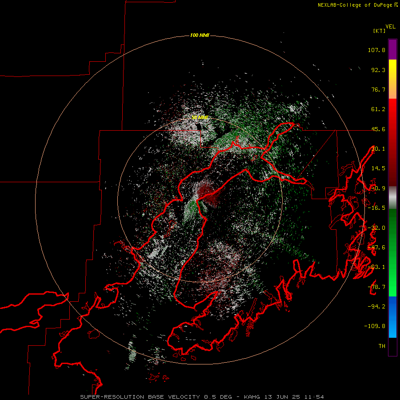Click the -94.2 legend value
400x400 pixels.
pyautogui.click(x=376, y=307)
